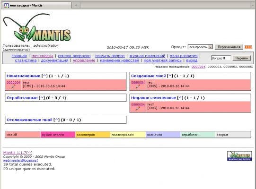Screen dimensions: 256x189
Task: Open recently visited issue 0000004 link
Action: point(198,67)
